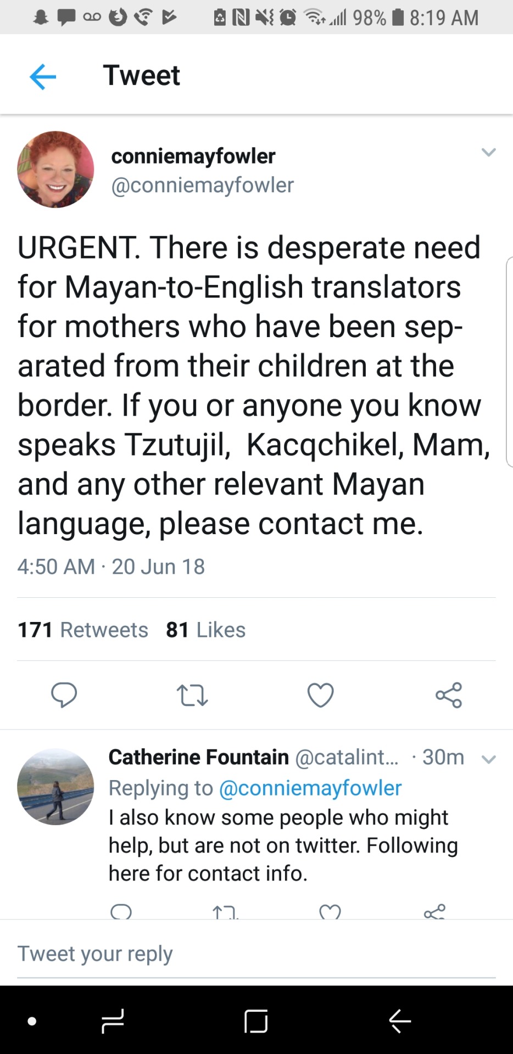
Task: View the 171 Retweets list
Action: tap(83, 630)
